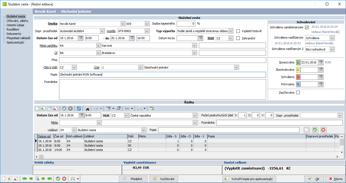Open Schváleno nadřízeným 2 dropdown Bez rozhodnutí
The width and height of the screenshot is (346, 183).
(332, 49)
